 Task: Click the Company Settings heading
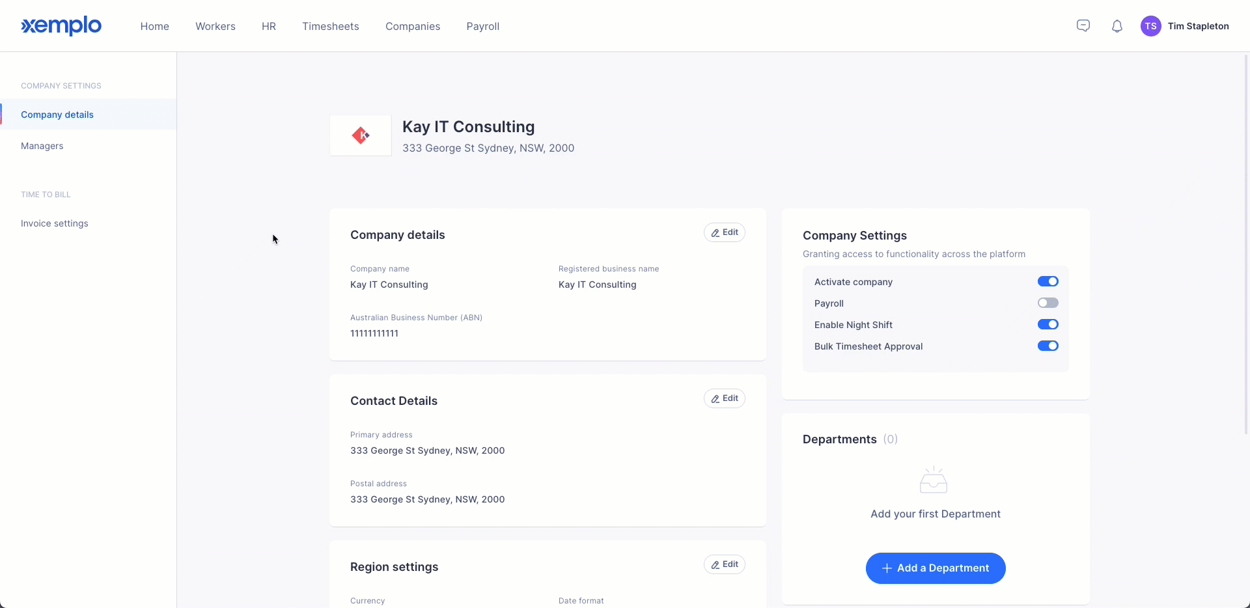(855, 236)
